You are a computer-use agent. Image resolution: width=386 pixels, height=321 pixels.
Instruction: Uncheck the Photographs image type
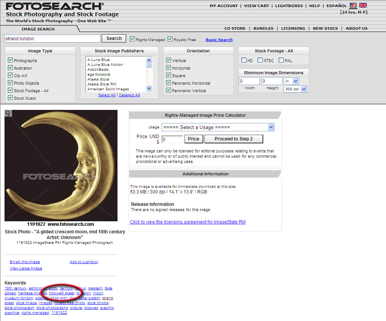coord(10,60)
